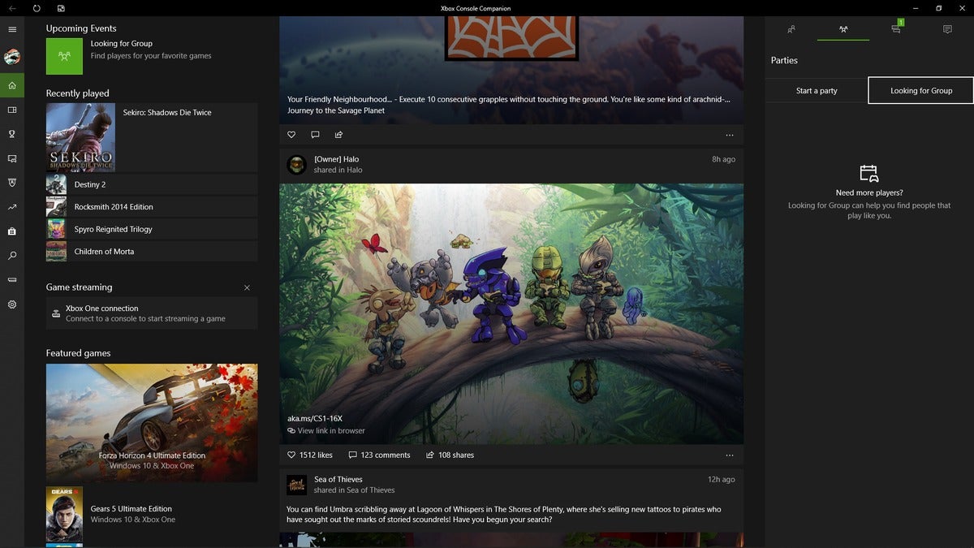
Task: Open Sekiro: Shadows Die Twice cover art
Action: (80, 137)
